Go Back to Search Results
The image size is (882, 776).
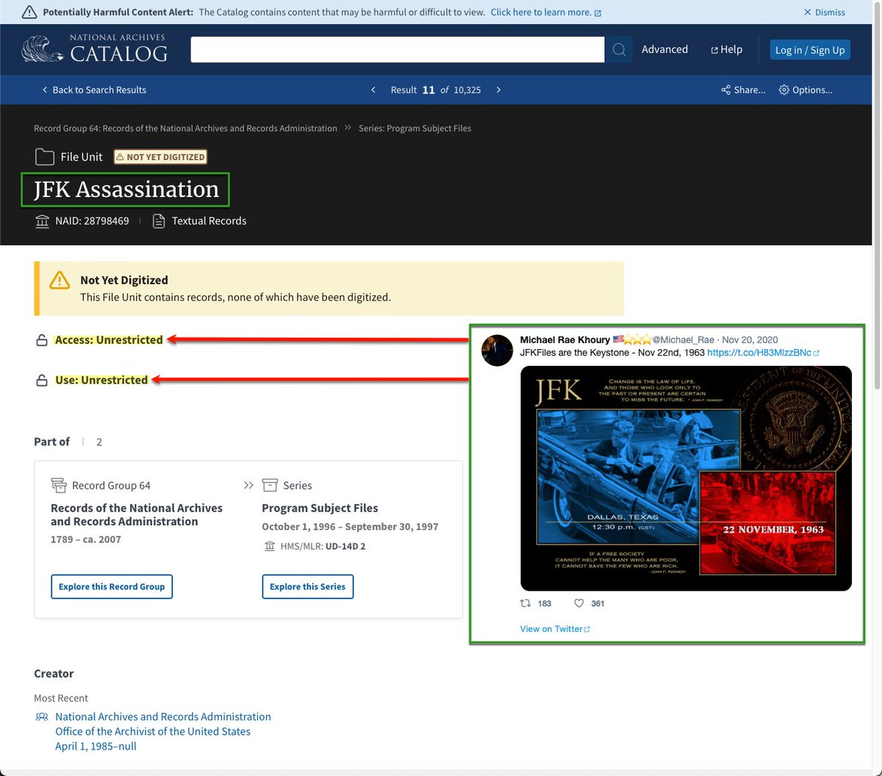93,90
